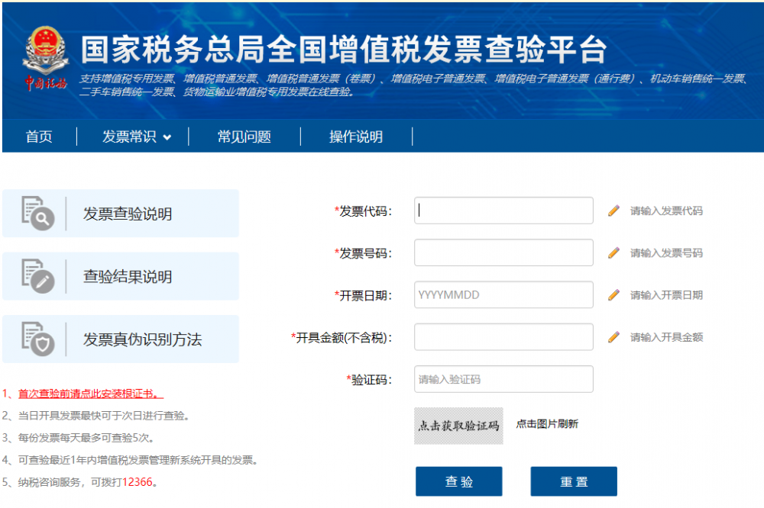Screen dimensions: 764x508
Task: Expand the 发票常识 dropdown menu
Action: pyautogui.click(x=137, y=137)
